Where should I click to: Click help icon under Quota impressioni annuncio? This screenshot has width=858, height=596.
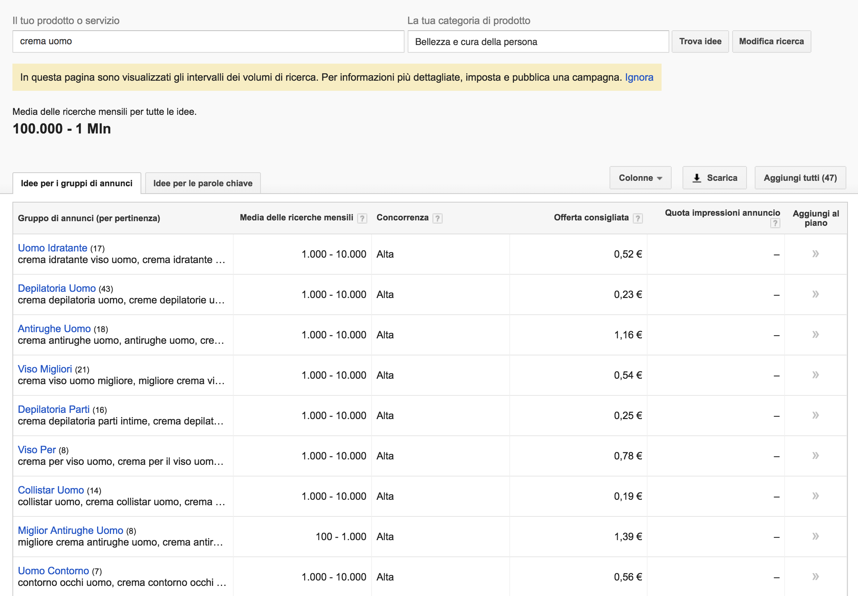(775, 223)
